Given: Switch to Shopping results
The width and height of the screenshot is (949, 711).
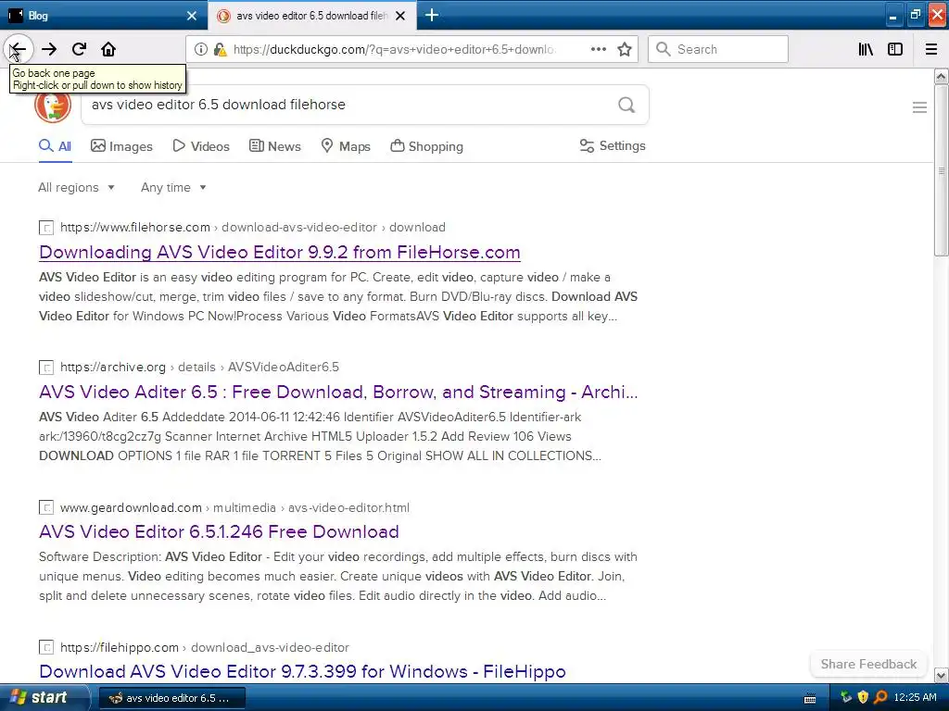Looking at the screenshot, I should click(x=426, y=145).
